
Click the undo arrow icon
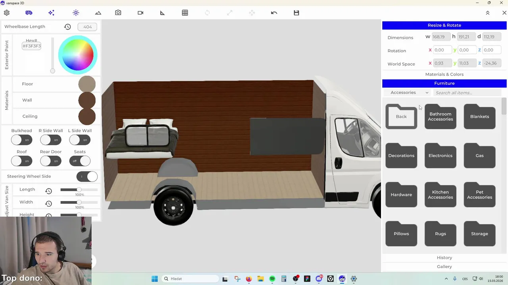(x=274, y=13)
